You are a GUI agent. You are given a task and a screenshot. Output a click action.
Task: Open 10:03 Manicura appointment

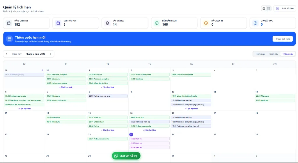click(108, 117)
